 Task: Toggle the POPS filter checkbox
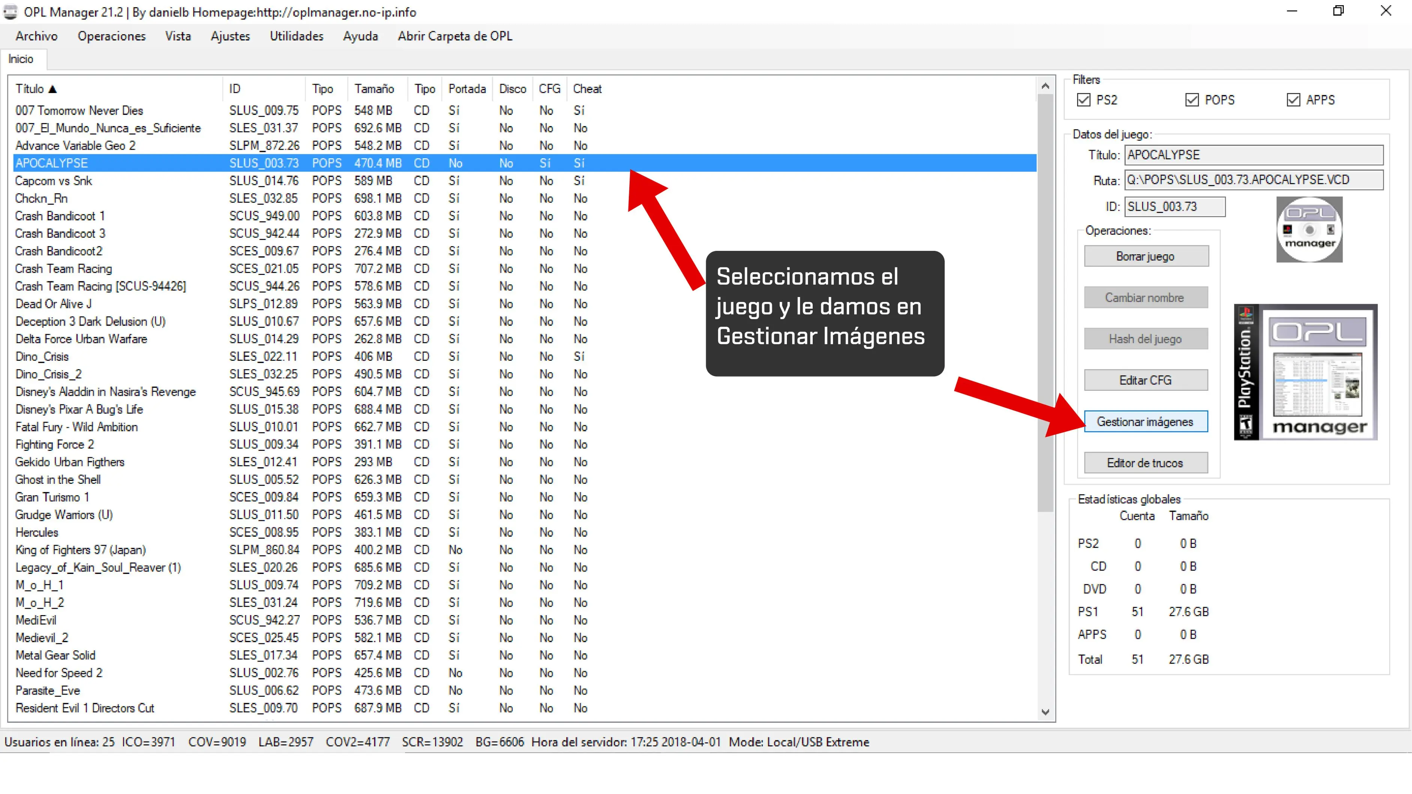coord(1192,100)
